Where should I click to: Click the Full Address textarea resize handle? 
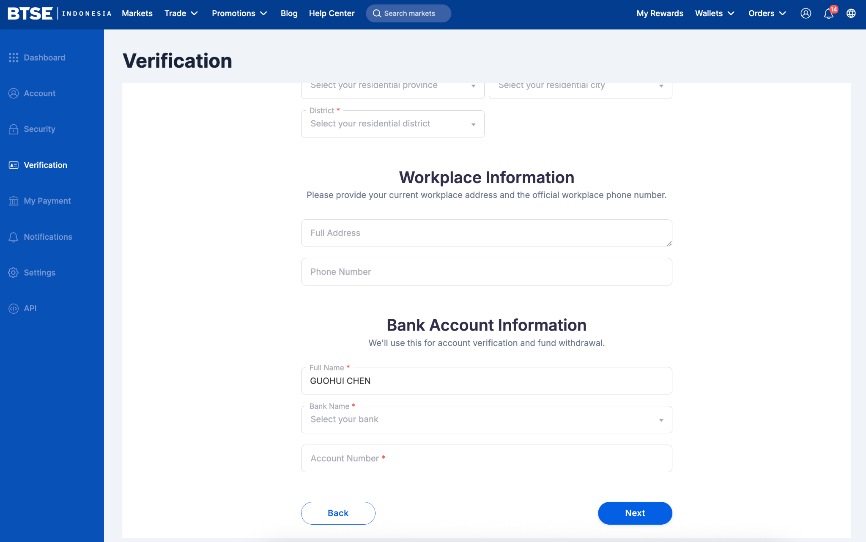(669, 244)
